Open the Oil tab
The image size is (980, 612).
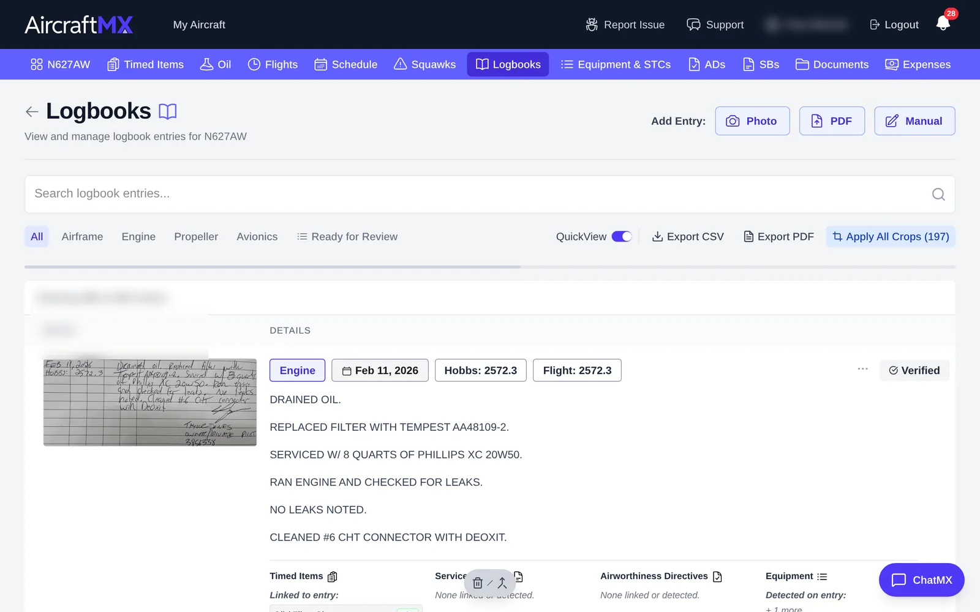tap(216, 64)
